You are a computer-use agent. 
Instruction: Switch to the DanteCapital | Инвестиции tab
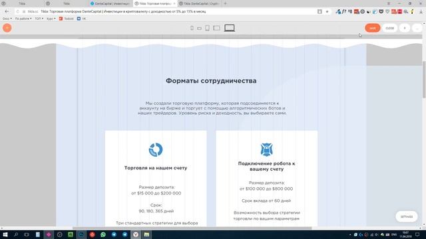click(x=110, y=4)
